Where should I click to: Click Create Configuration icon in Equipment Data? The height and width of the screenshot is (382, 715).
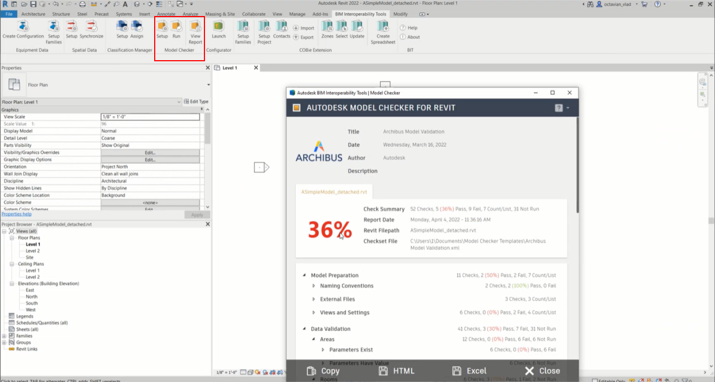(x=23, y=26)
